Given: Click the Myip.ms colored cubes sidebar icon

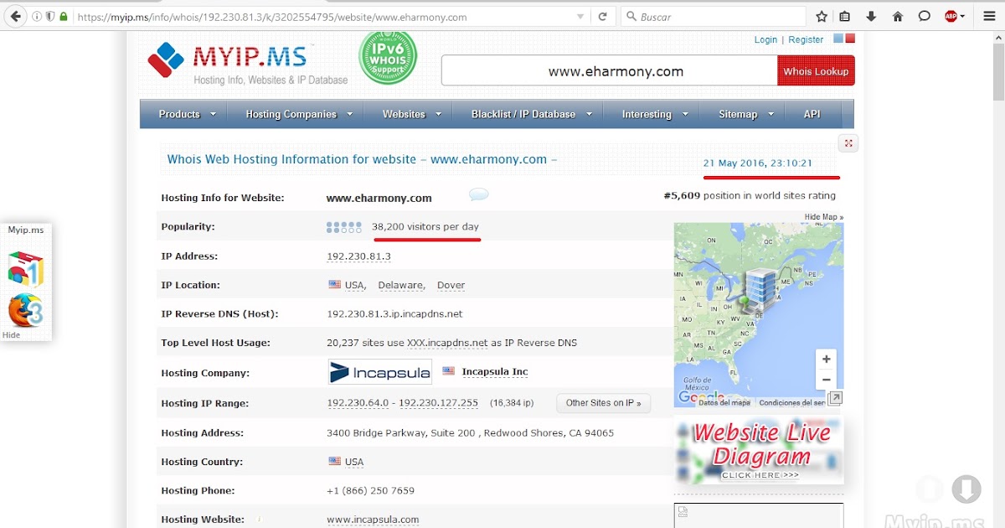Looking at the screenshot, I should tap(25, 269).
